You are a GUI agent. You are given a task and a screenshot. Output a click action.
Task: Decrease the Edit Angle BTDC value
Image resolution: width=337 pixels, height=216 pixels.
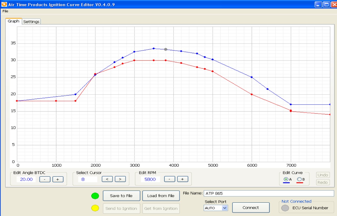(x=45, y=179)
